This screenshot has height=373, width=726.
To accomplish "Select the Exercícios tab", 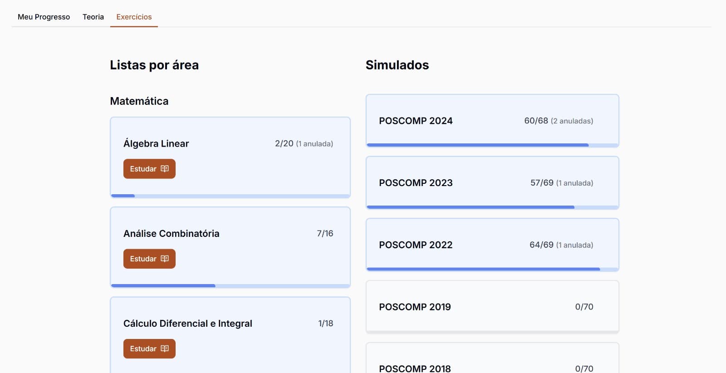I will coord(134,17).
